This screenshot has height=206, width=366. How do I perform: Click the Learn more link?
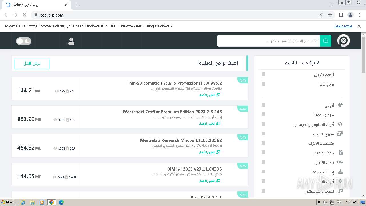(x=343, y=26)
